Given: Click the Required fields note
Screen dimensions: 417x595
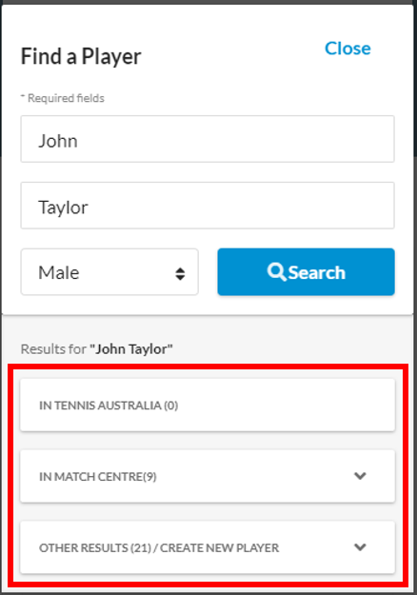Looking at the screenshot, I should click(63, 98).
